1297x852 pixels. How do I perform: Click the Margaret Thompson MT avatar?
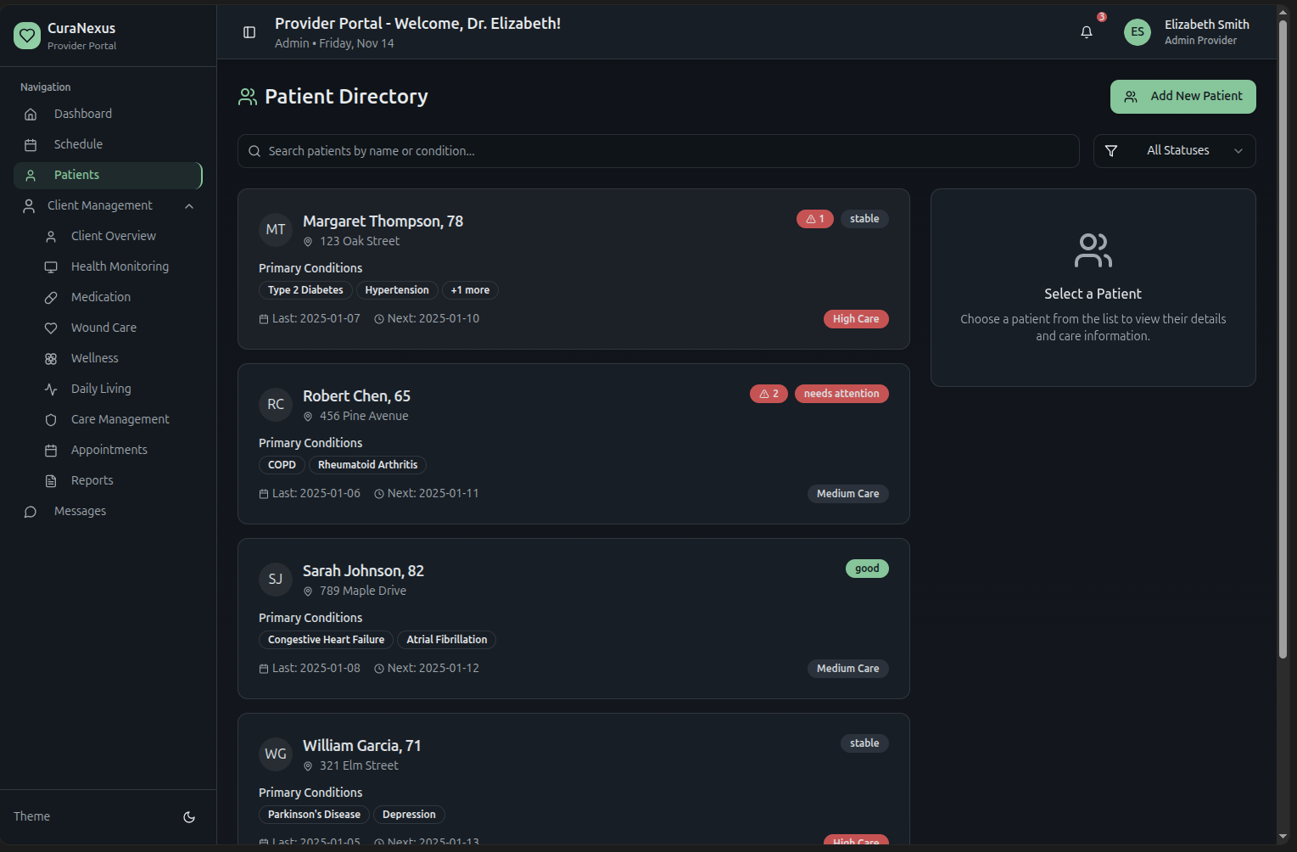click(276, 230)
